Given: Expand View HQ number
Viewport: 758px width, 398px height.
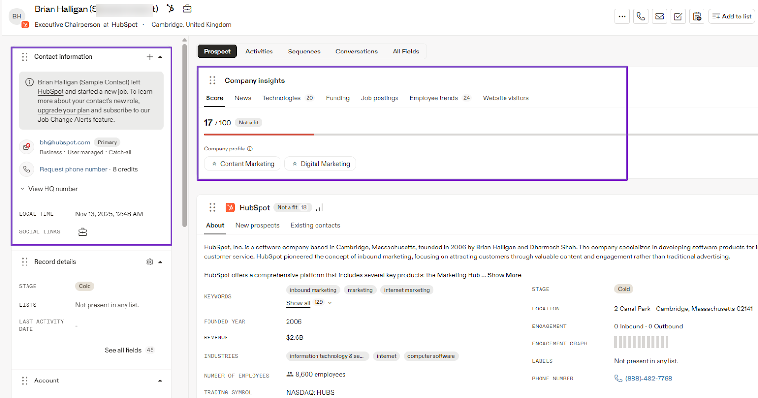Looking at the screenshot, I should 49,189.
